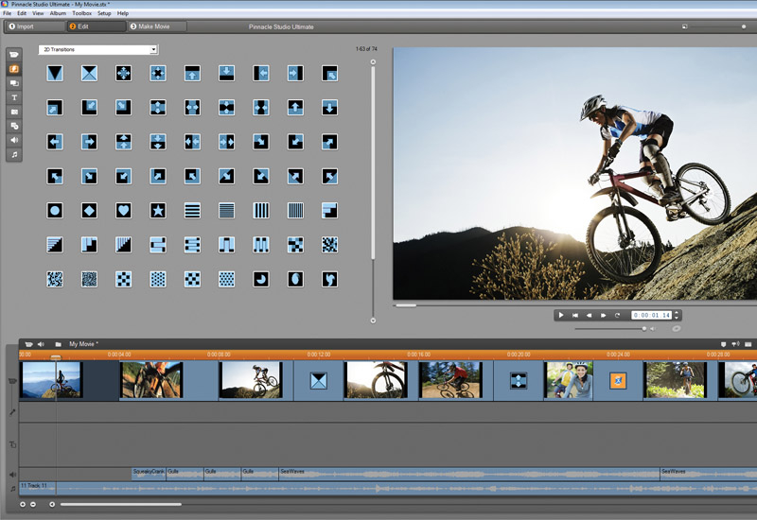Select the smiling couple clip thumbnail

569,380
